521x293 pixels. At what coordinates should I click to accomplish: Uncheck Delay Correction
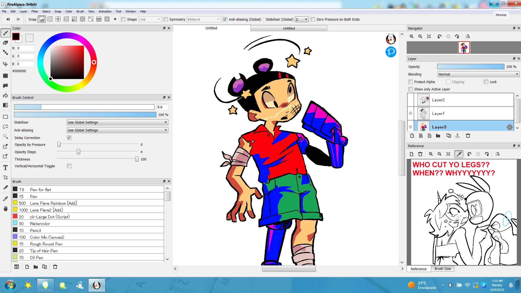point(69,138)
